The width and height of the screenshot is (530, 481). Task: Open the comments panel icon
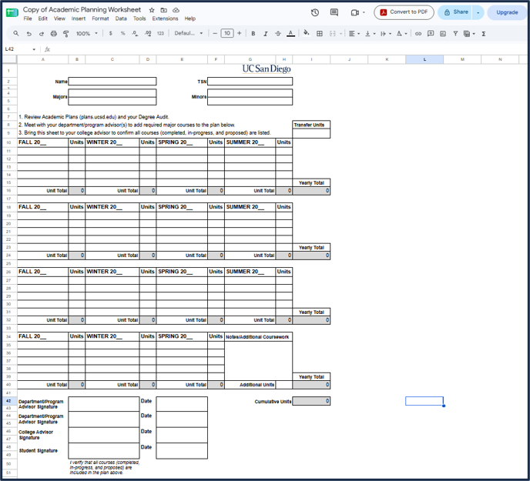334,12
